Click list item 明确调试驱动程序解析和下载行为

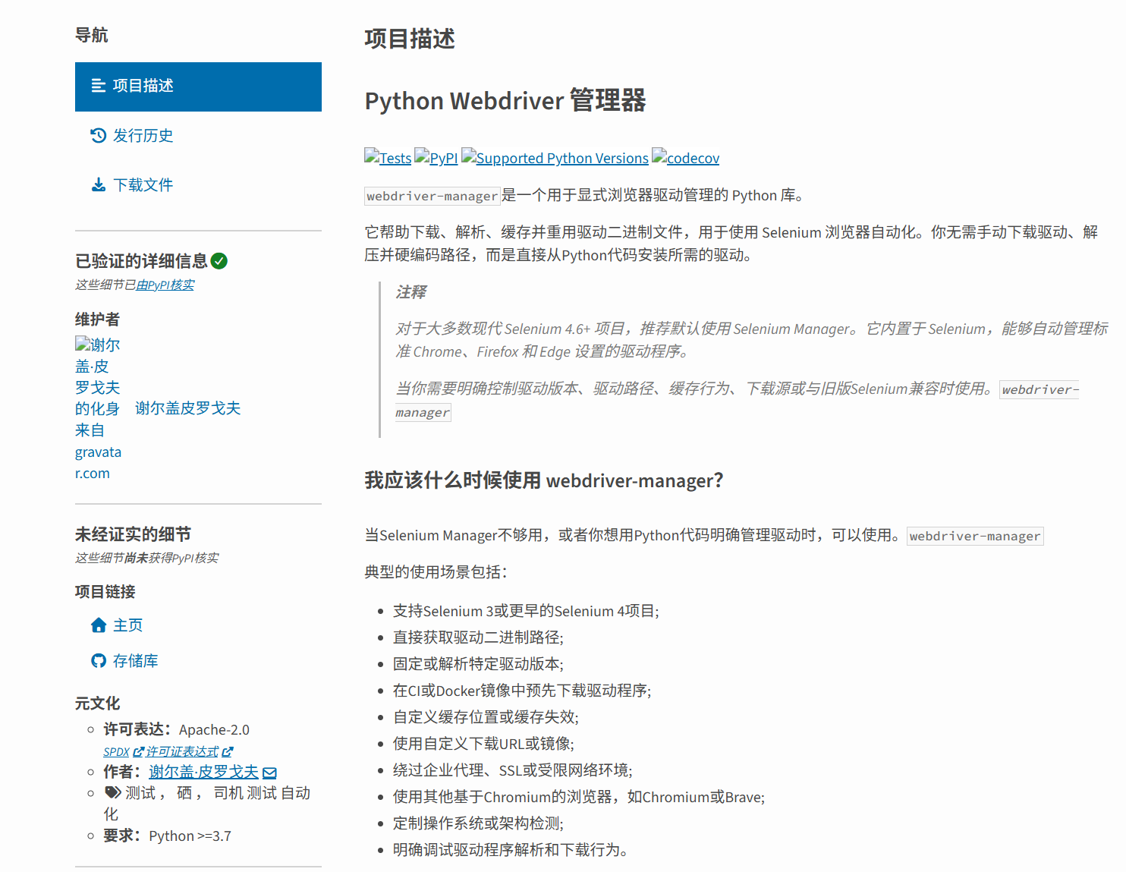(x=511, y=850)
